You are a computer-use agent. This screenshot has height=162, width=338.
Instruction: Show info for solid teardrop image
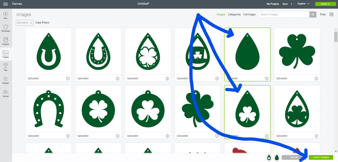(x=267, y=78)
